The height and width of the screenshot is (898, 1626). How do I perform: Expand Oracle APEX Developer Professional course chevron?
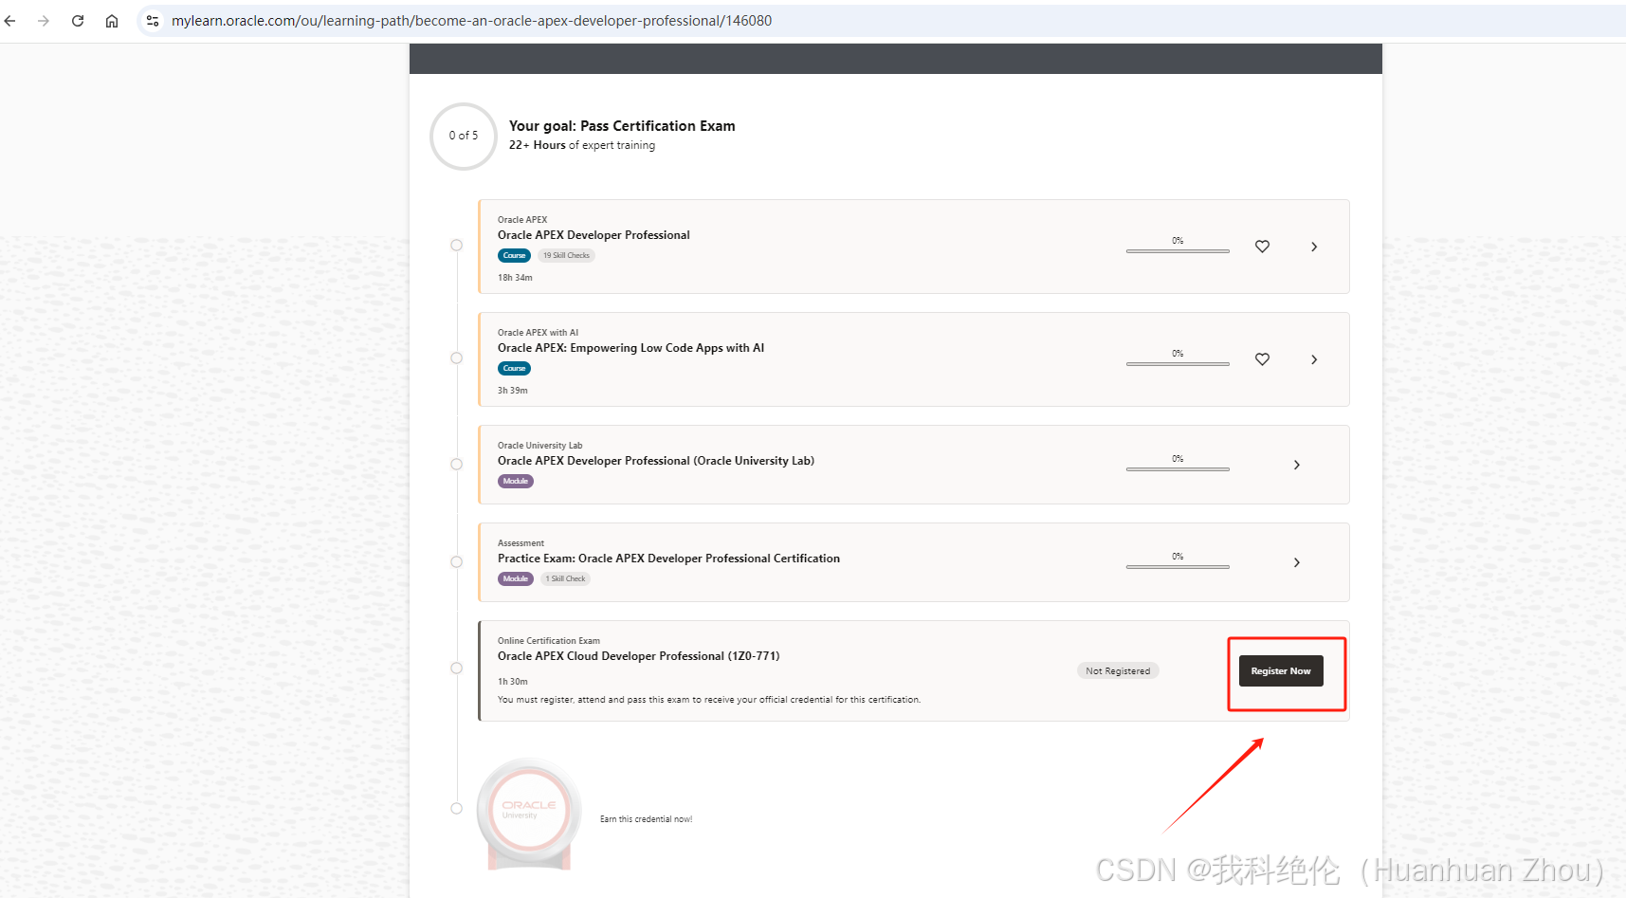tap(1314, 247)
